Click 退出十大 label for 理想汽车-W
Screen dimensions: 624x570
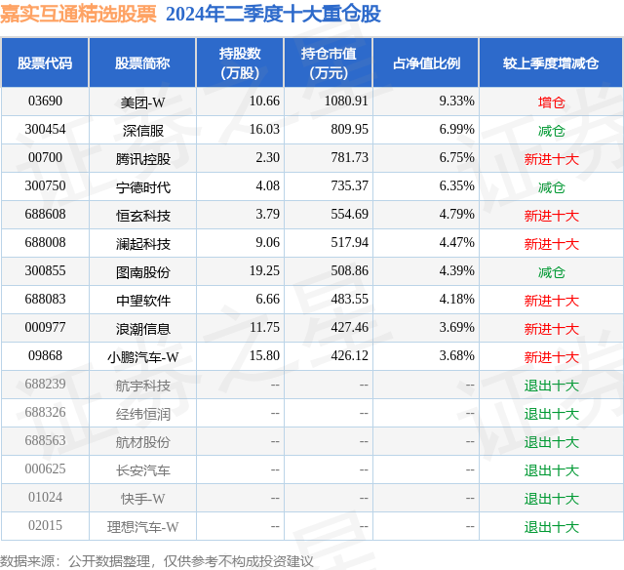551,527
